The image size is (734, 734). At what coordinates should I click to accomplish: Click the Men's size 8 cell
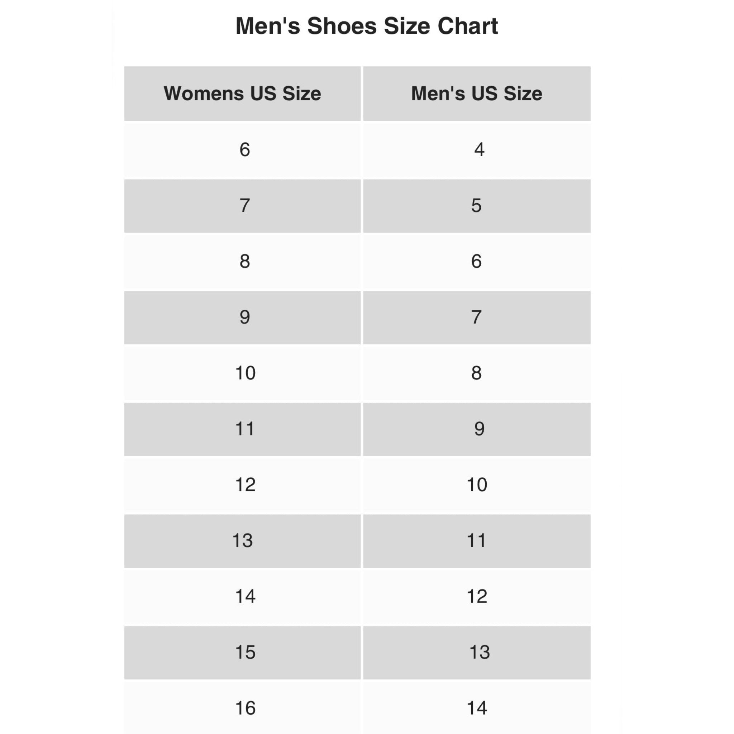tap(476, 373)
